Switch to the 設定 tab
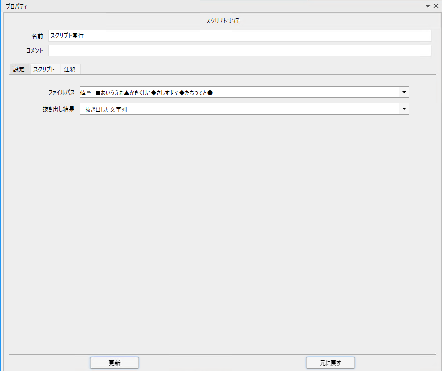 [19, 69]
